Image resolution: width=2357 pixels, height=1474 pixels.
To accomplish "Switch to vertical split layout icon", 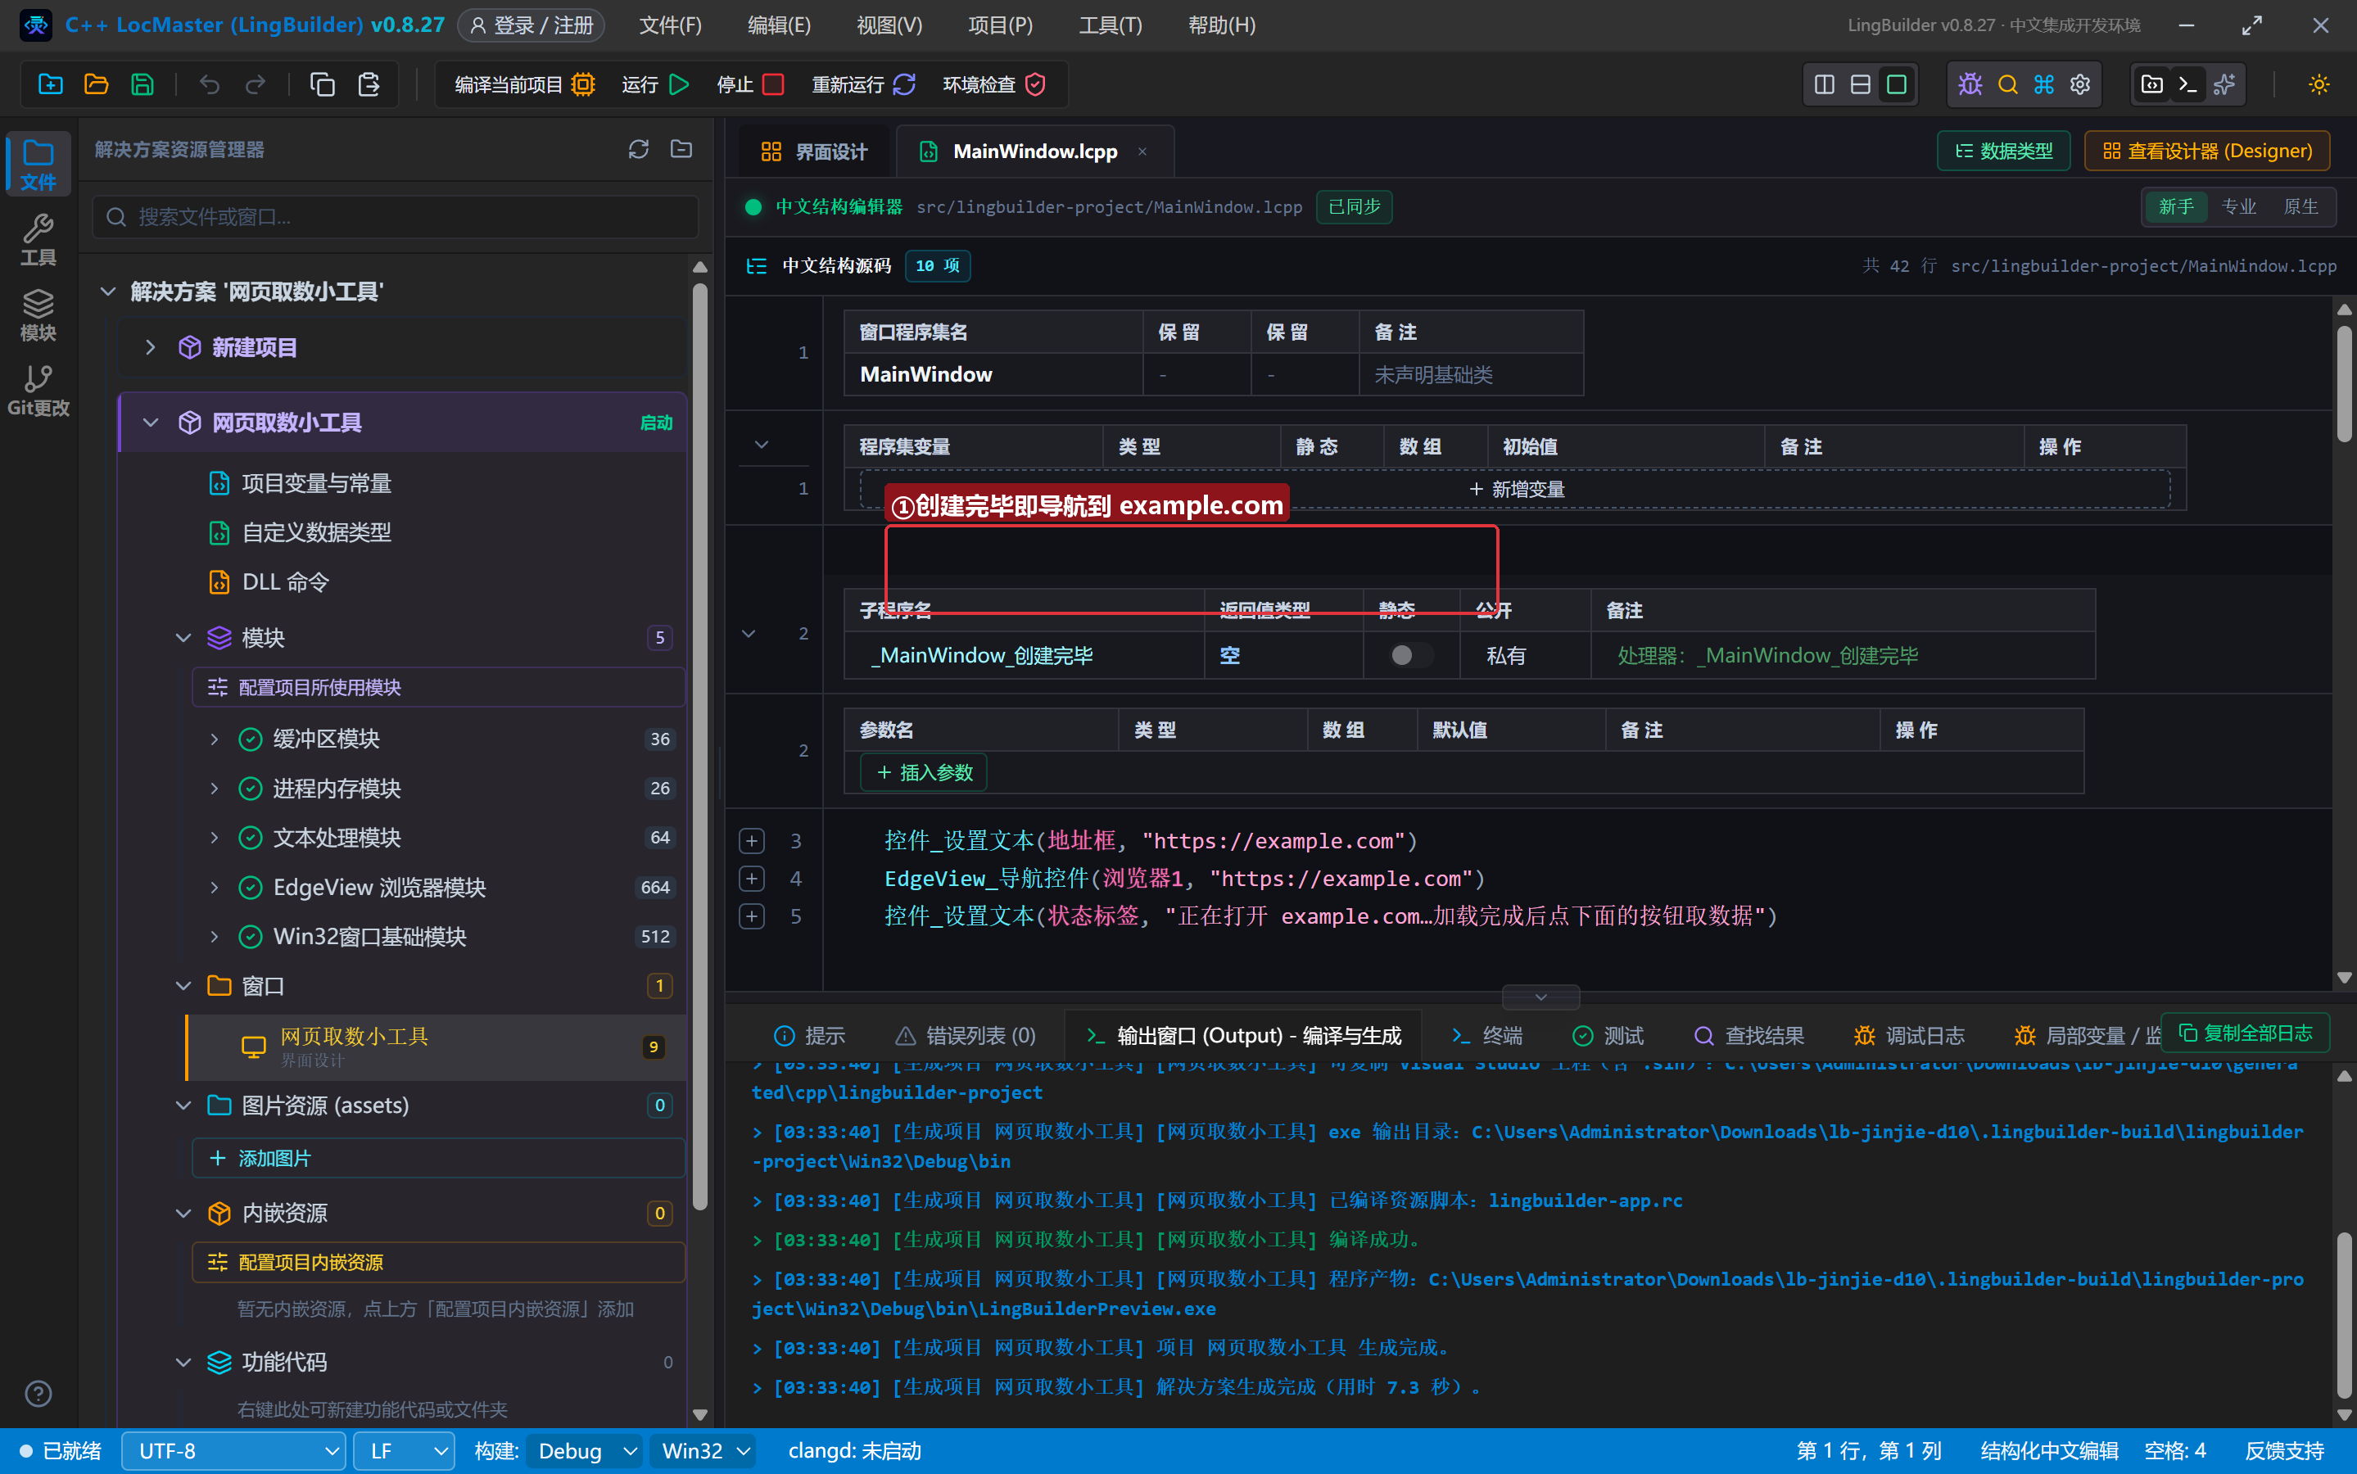I will (1825, 84).
